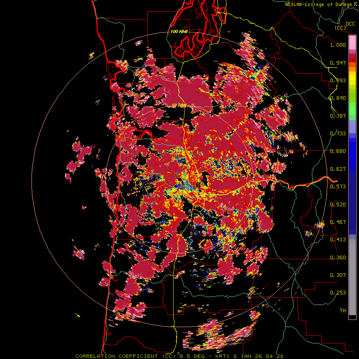Click the TH threshold label

point(343,311)
